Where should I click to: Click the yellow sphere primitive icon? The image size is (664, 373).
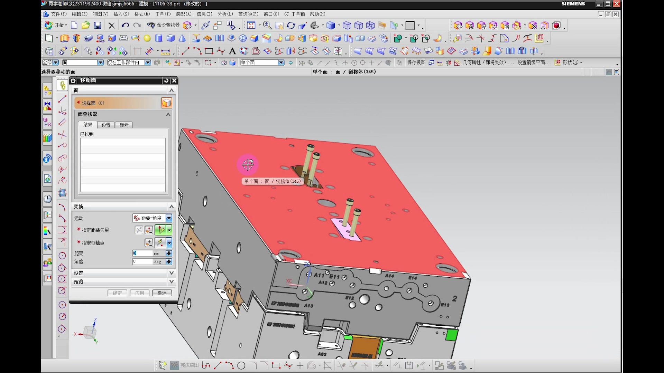coord(147,38)
